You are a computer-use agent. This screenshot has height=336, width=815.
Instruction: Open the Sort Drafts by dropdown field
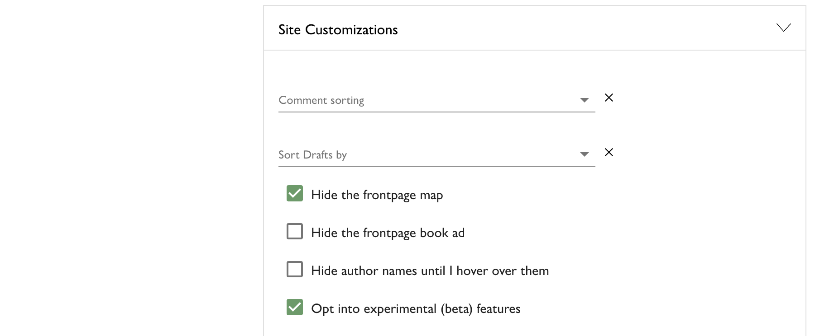point(426,155)
